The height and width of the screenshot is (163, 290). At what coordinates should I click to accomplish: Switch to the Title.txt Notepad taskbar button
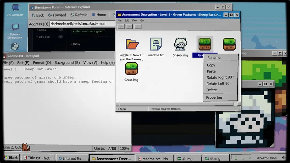click(x=38, y=158)
